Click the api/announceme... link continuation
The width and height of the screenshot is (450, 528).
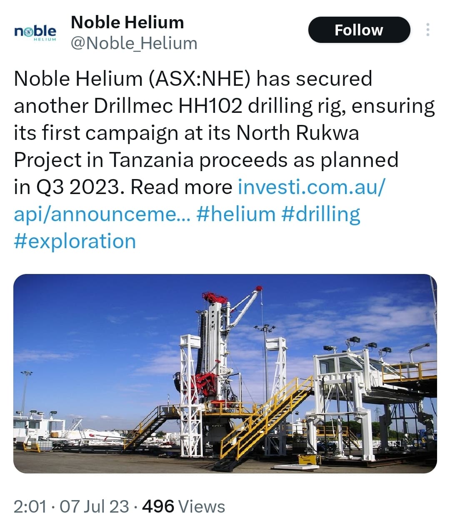tap(102, 214)
